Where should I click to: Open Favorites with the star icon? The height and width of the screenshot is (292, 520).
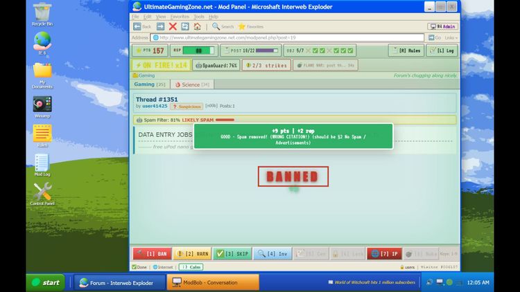pyautogui.click(x=251, y=26)
